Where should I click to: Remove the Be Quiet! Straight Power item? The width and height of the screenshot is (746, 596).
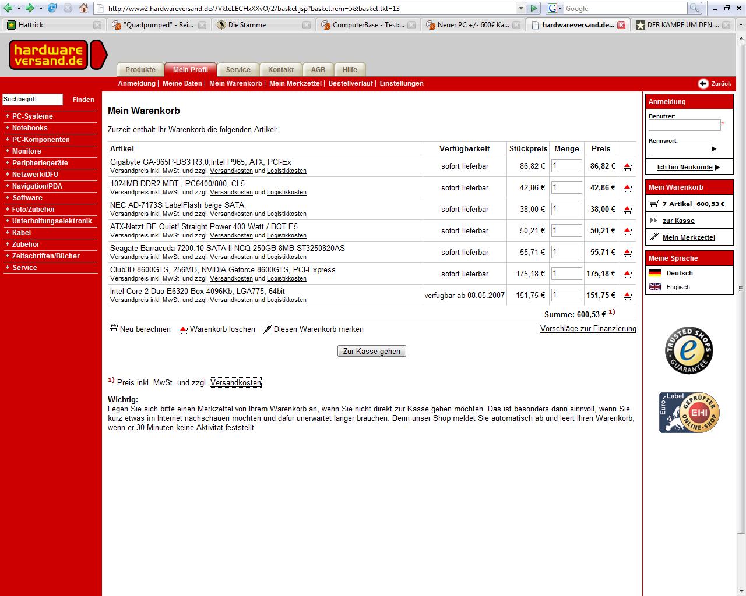click(628, 231)
